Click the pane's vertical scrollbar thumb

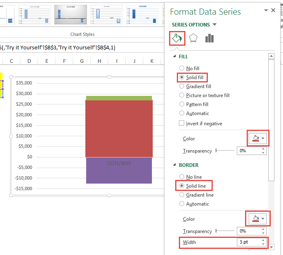[x=271, y=120]
